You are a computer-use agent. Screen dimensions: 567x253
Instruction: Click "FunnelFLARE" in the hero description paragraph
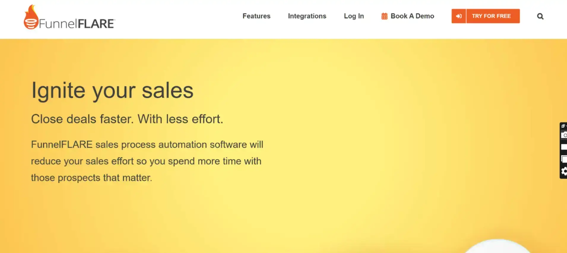click(x=62, y=145)
